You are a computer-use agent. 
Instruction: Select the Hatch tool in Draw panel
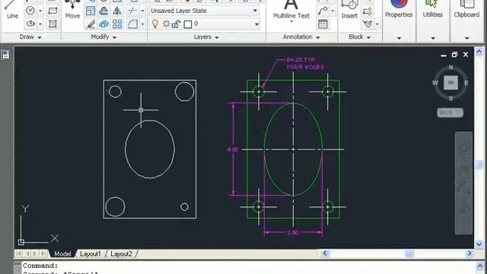tap(53, 24)
